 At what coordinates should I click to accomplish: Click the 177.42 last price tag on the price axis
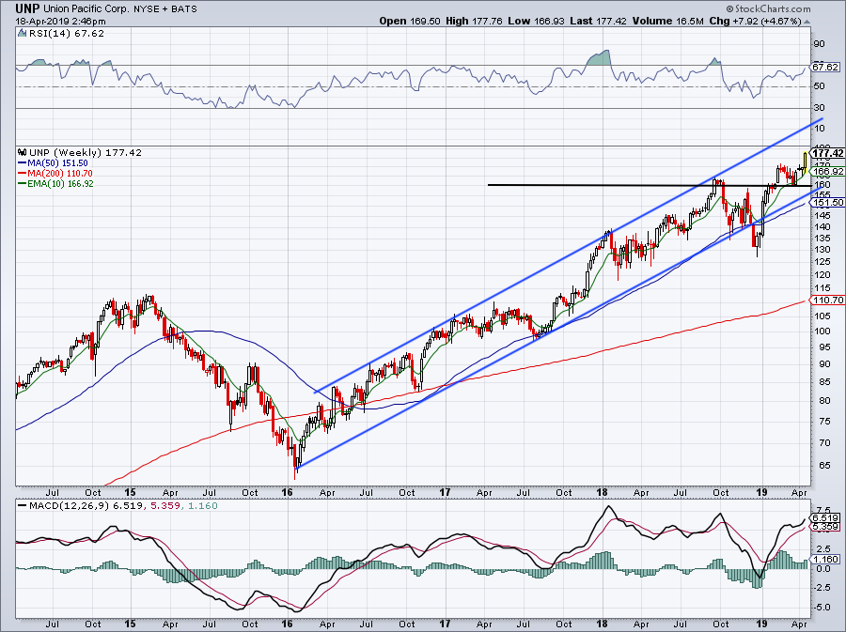(x=827, y=154)
